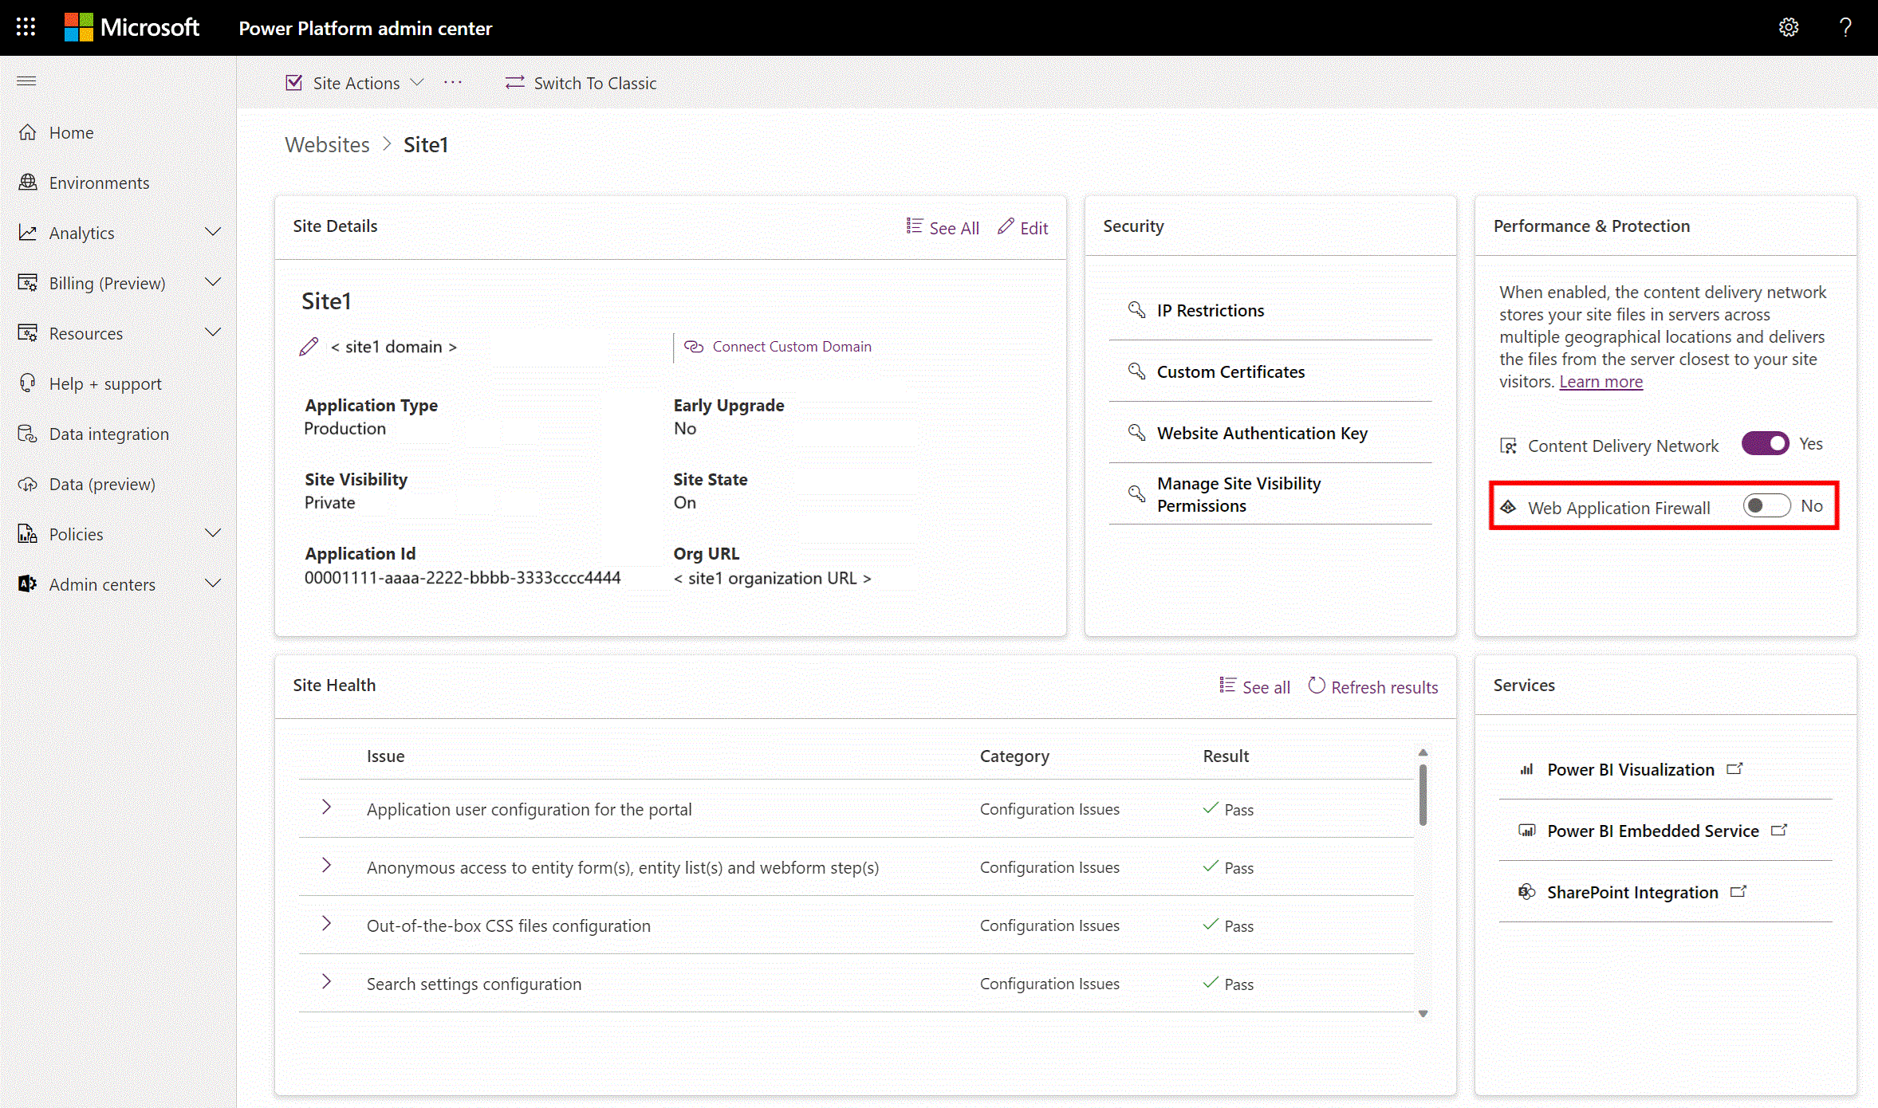Expand the Anonymous access entity form issue
The image size is (1878, 1108).
click(x=325, y=866)
